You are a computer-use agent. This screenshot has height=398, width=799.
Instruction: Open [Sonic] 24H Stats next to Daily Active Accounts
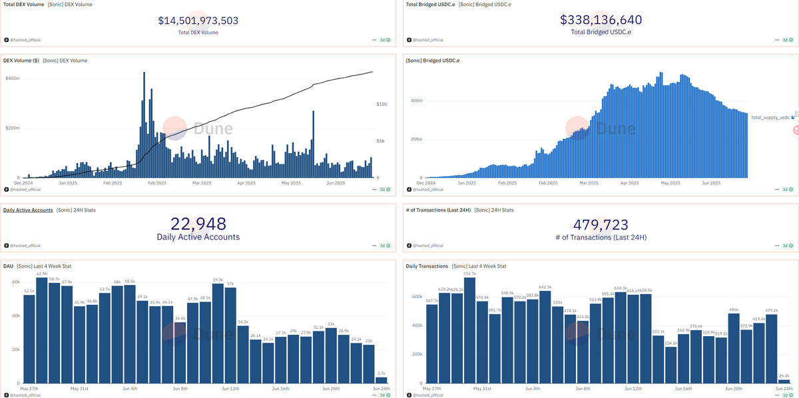76,210
